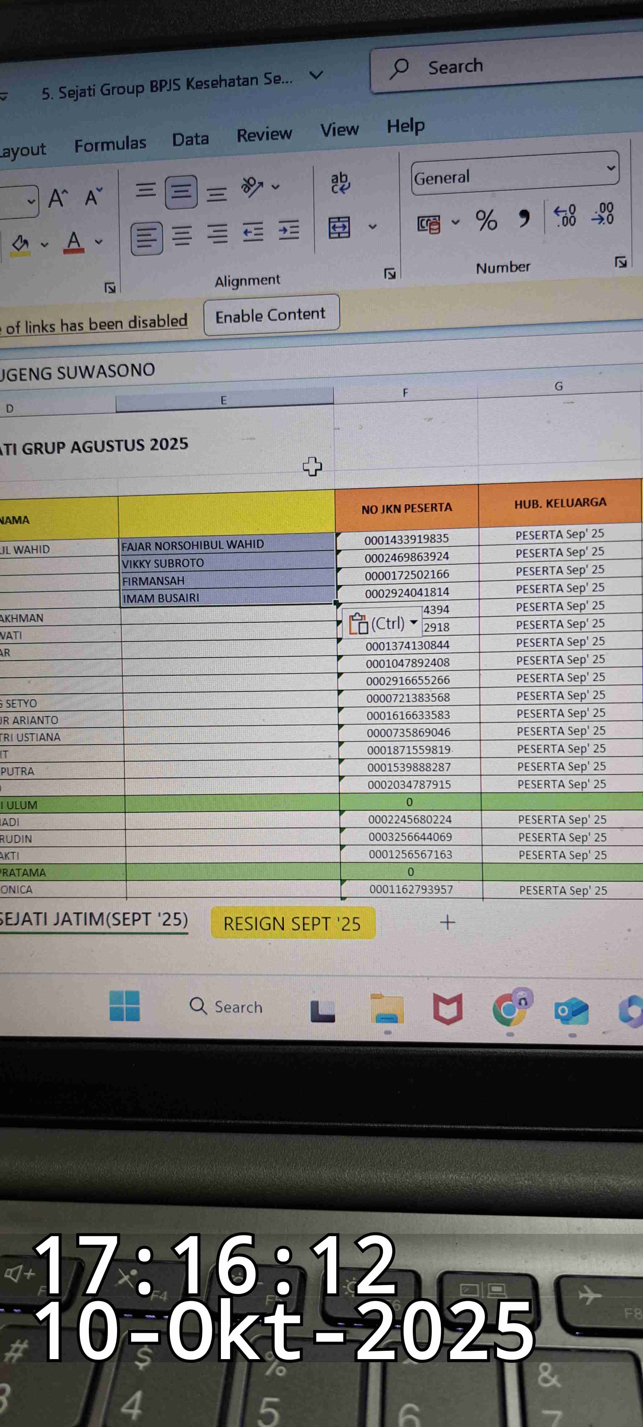
Task: Switch to RESIGN SEPT '25 sheet tab
Action: (292, 923)
